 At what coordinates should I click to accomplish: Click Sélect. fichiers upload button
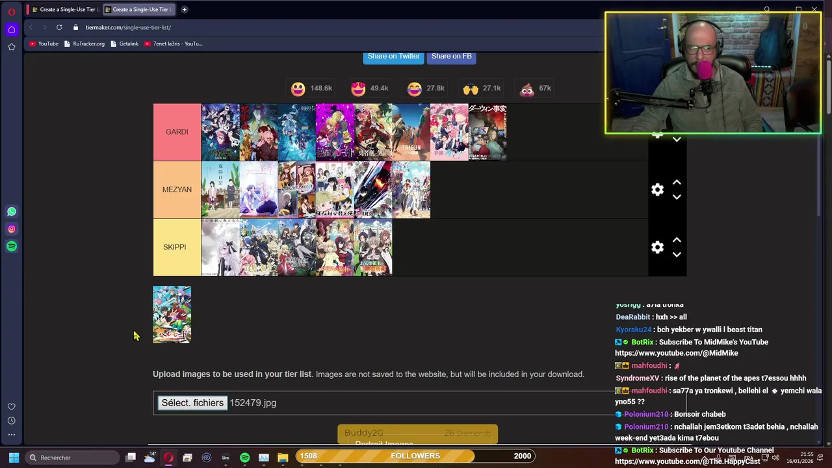pyautogui.click(x=192, y=403)
